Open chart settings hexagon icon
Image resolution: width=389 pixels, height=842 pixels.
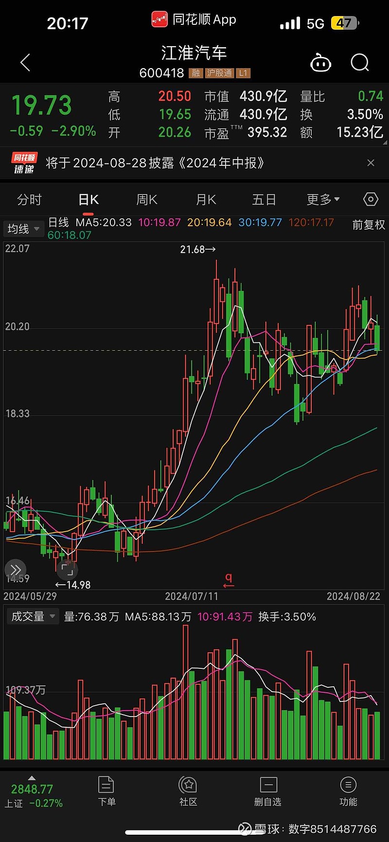[371, 199]
